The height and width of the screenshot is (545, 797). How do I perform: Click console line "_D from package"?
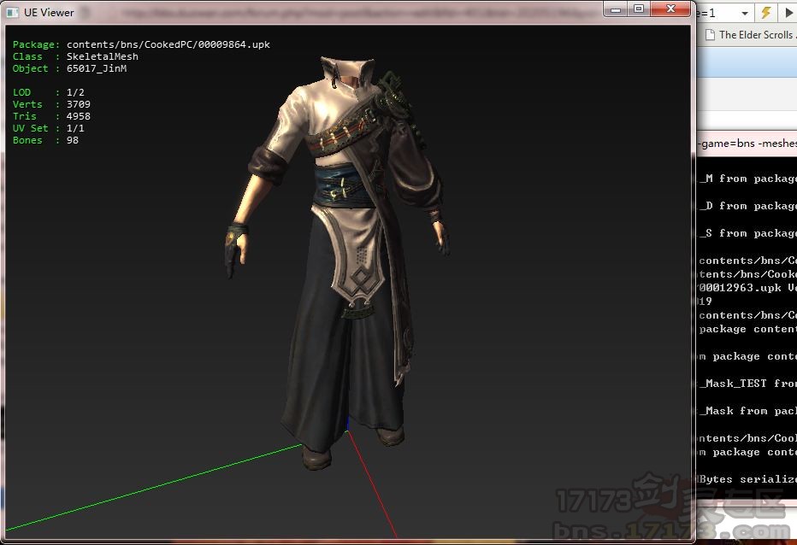[747, 206]
